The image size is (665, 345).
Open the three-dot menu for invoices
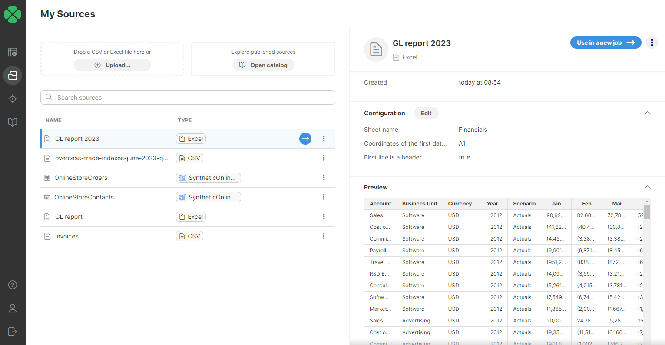(x=324, y=236)
